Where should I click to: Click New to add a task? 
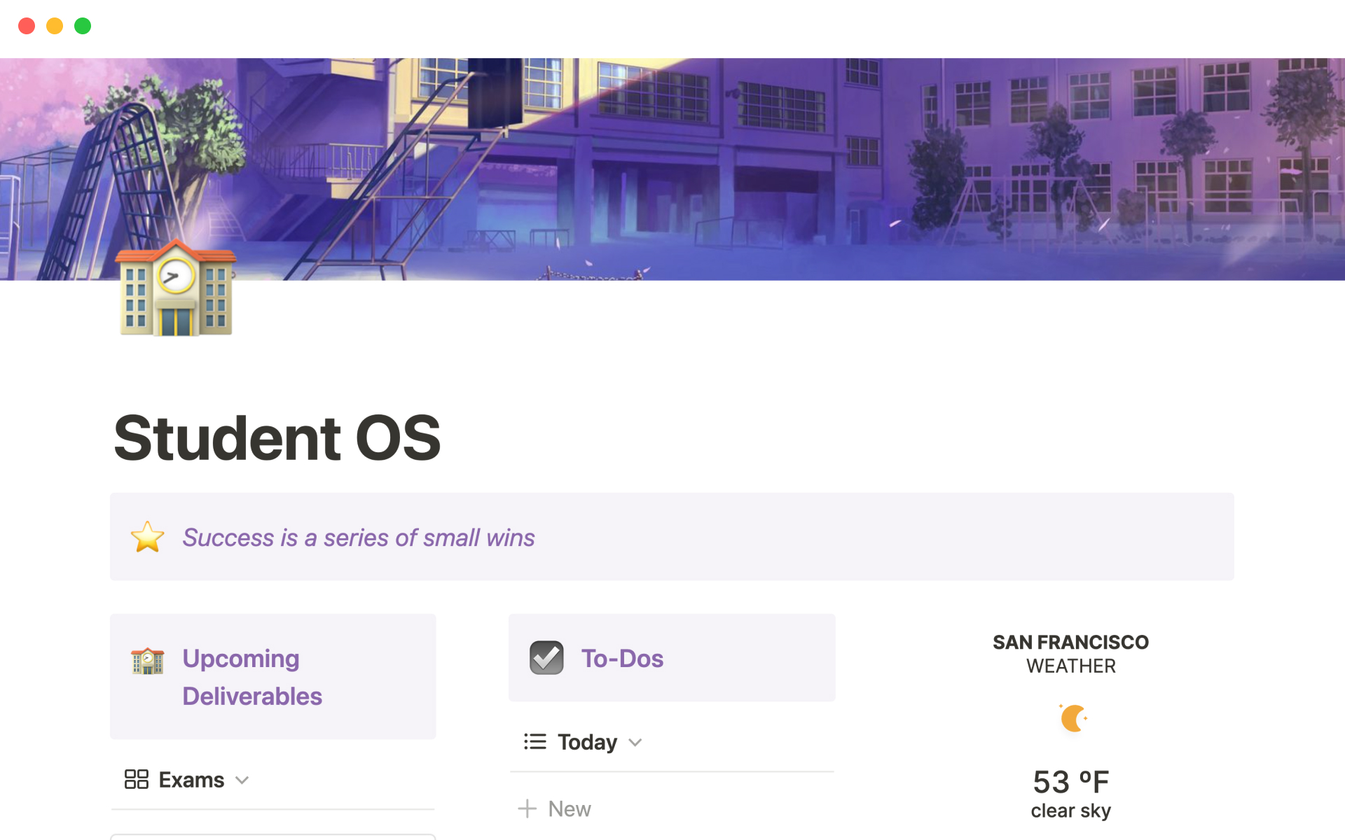coord(569,808)
